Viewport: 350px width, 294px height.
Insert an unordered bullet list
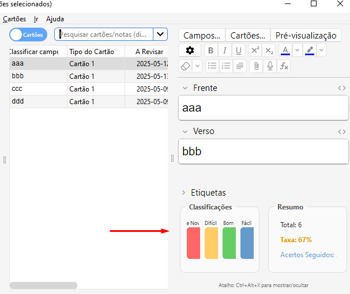click(212, 66)
